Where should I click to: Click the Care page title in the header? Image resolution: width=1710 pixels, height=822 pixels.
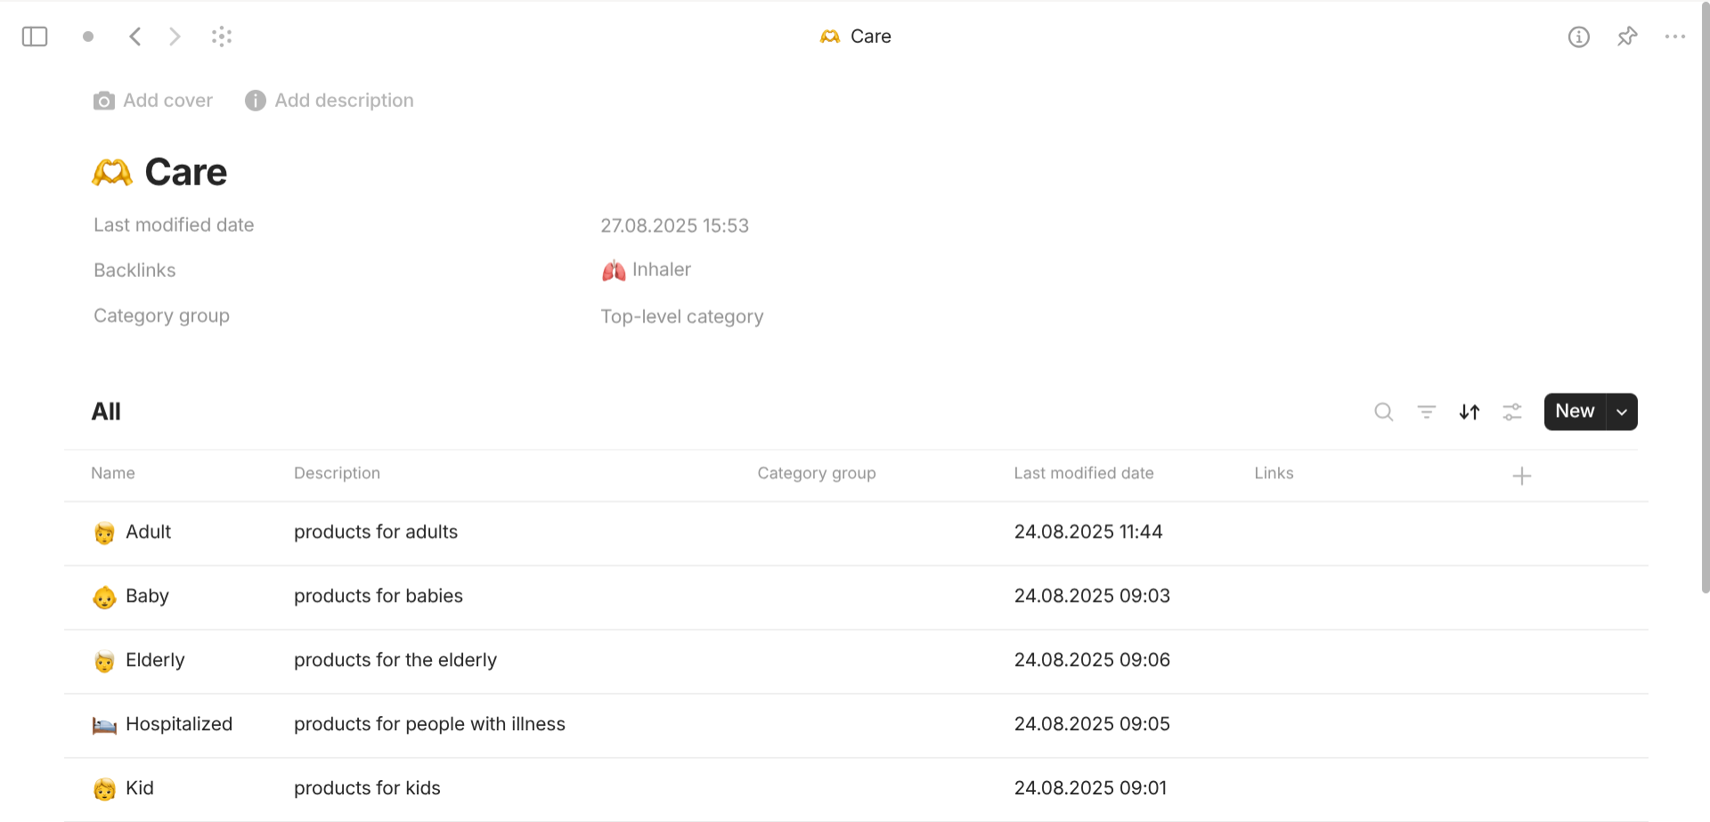coord(870,37)
